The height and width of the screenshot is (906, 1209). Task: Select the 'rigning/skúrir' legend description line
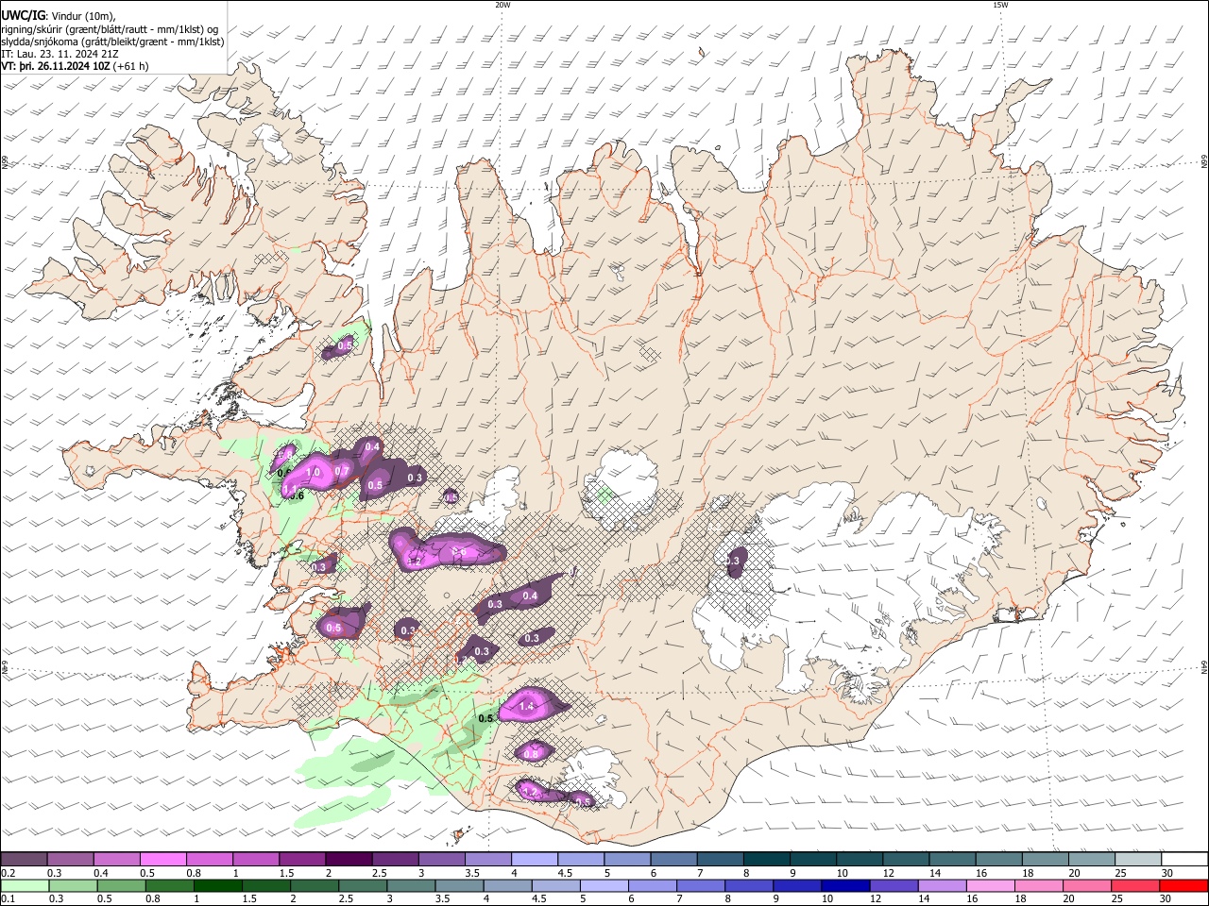pos(109,29)
